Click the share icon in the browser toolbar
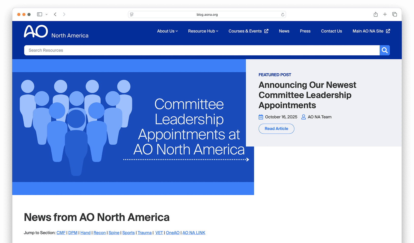The height and width of the screenshot is (243, 414). click(x=375, y=14)
